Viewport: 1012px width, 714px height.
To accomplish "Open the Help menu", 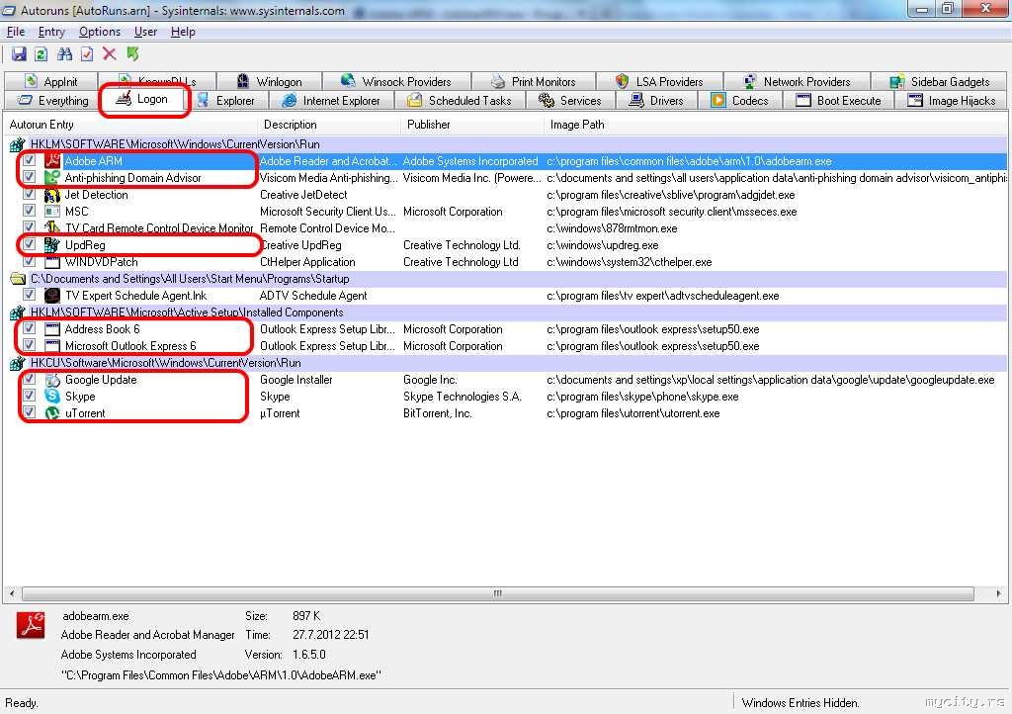I will pos(183,32).
